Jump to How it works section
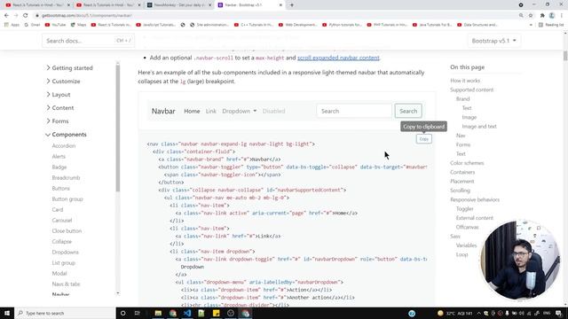Image resolution: width=568 pixels, height=319 pixels. [465, 81]
